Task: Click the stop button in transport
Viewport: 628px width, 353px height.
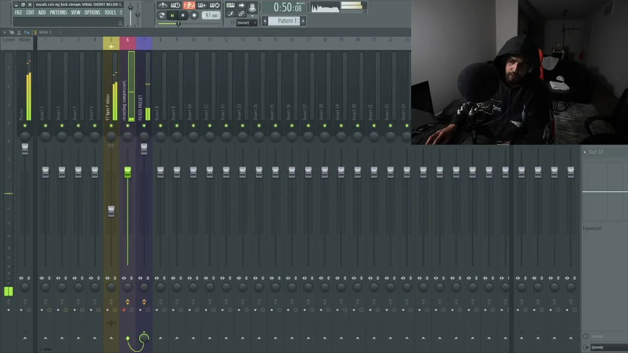Action: pyautogui.click(x=183, y=15)
